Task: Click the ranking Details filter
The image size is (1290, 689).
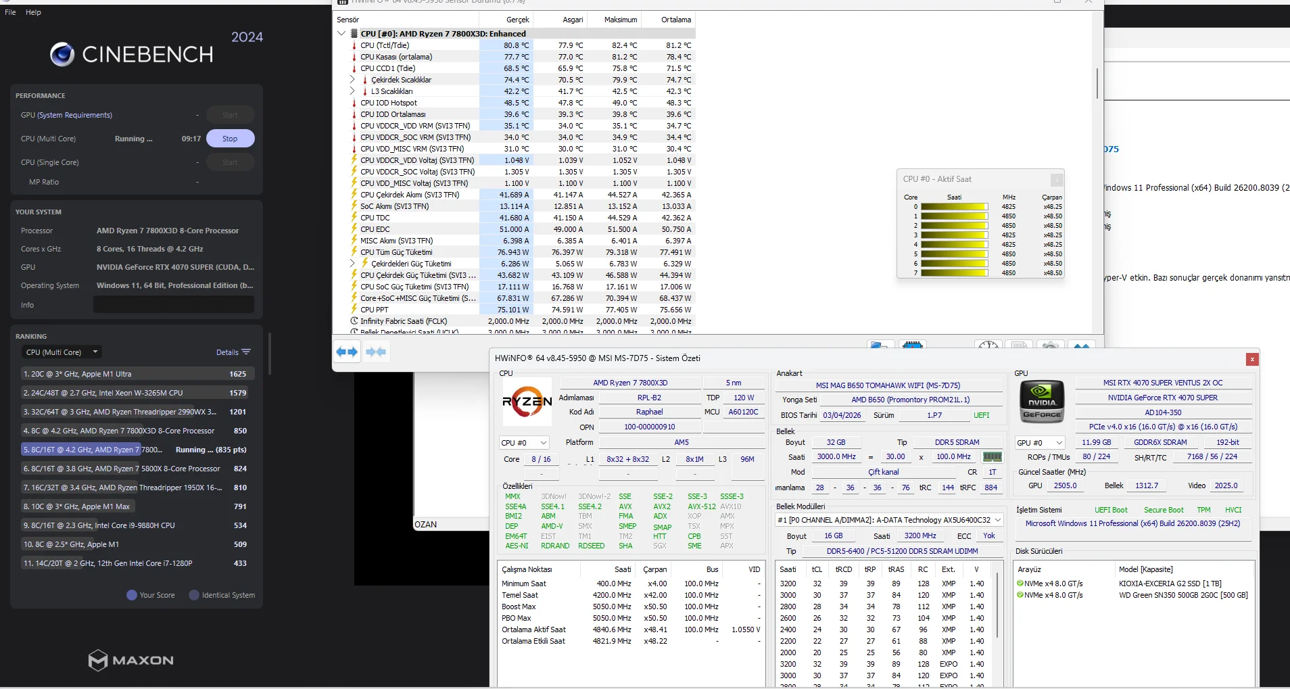Action: click(233, 352)
